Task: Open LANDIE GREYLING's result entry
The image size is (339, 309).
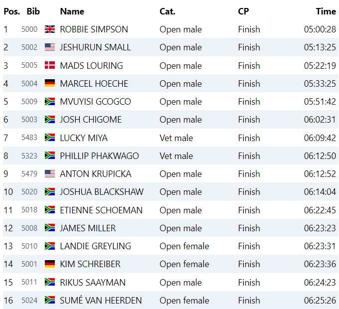Action: (96, 246)
